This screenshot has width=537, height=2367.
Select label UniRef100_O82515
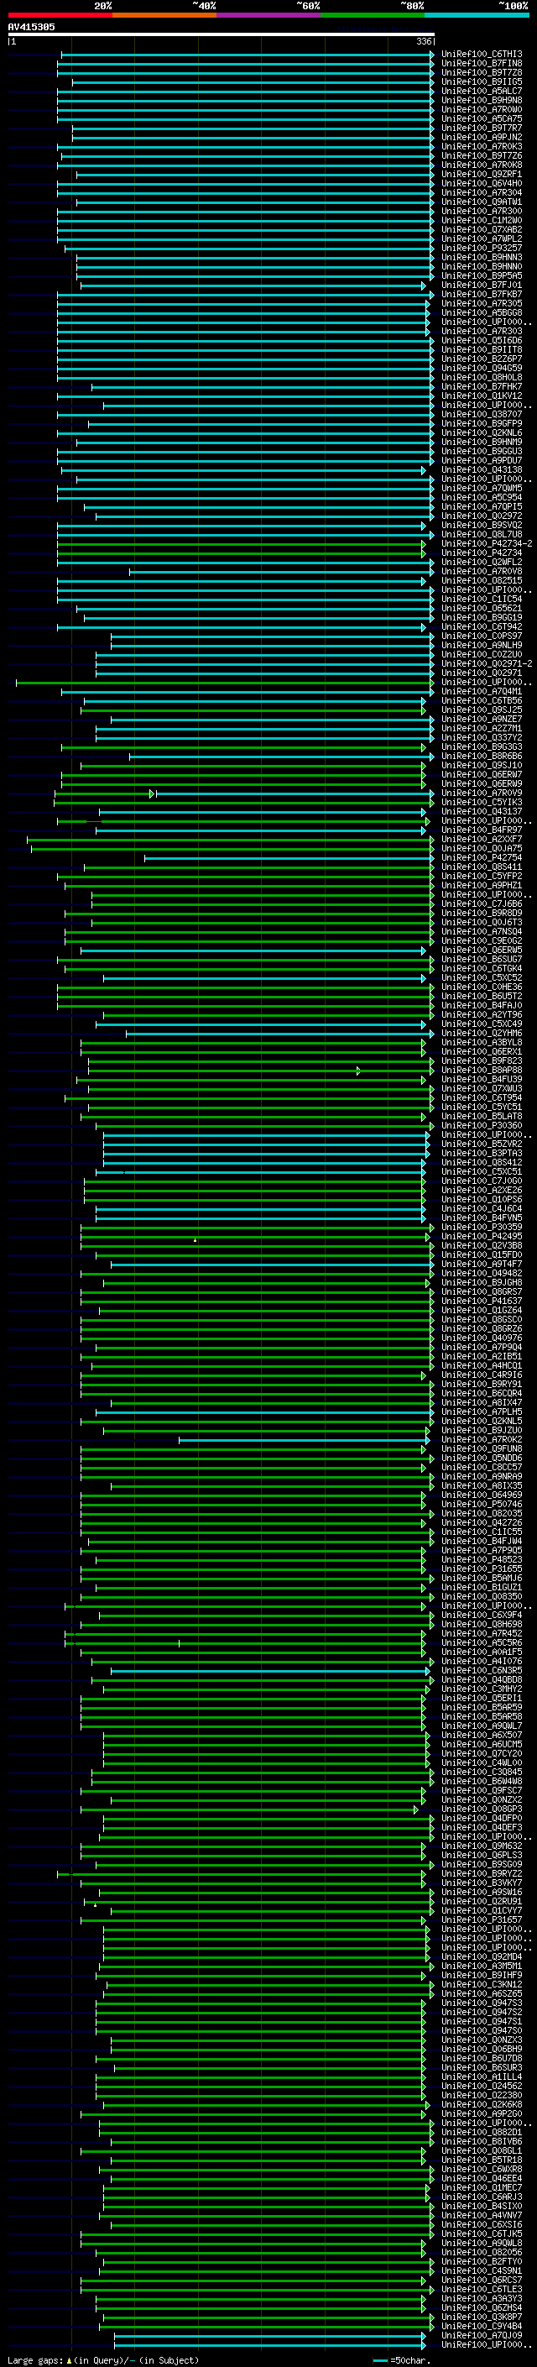point(482,581)
